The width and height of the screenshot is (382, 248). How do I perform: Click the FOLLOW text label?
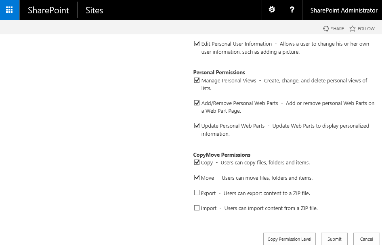366,29
